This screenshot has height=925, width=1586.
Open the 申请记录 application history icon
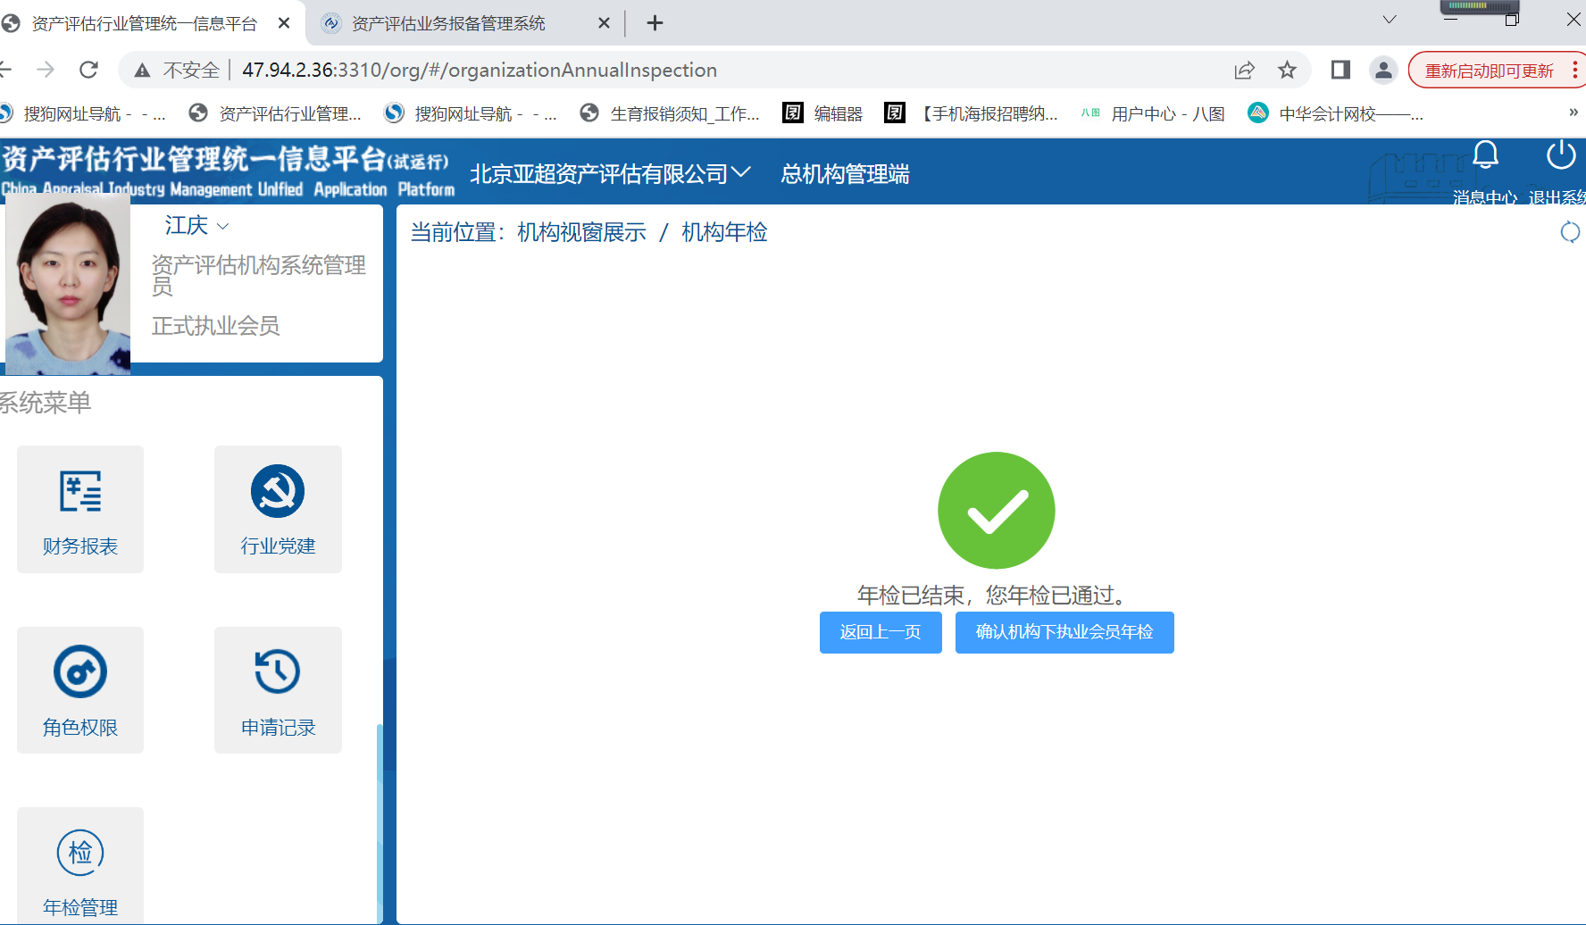tap(278, 689)
